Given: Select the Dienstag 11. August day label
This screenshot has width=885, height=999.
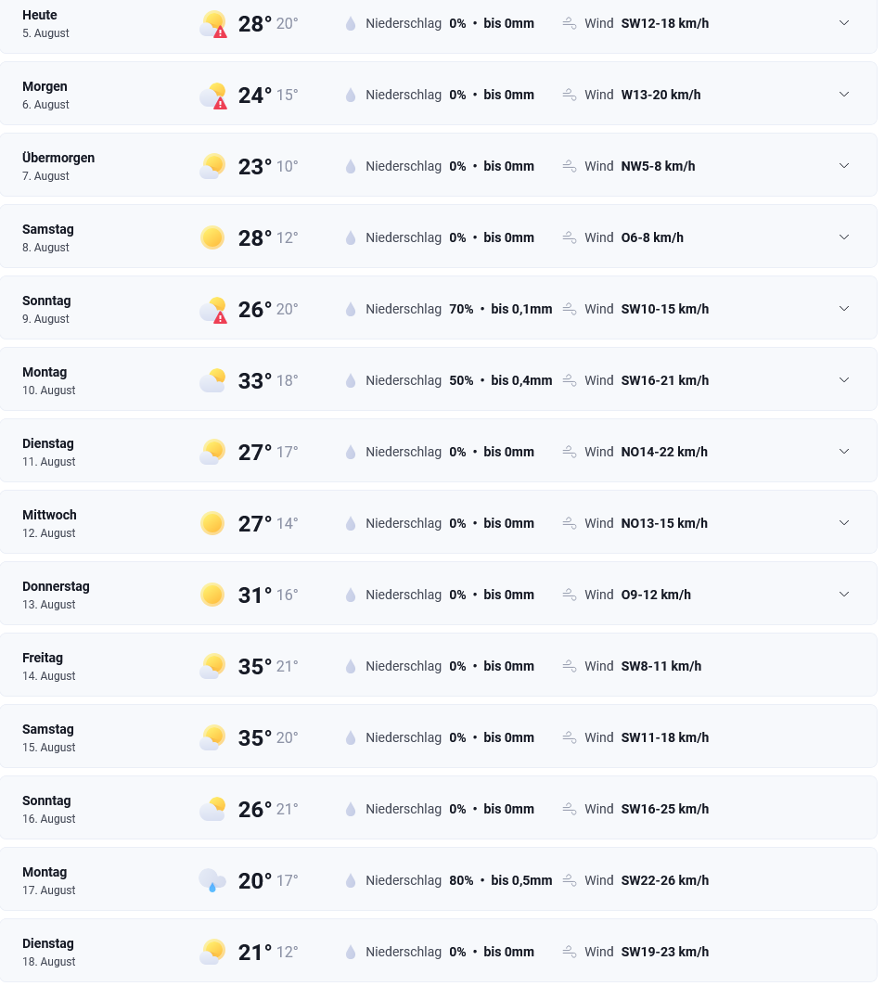Looking at the screenshot, I should point(49,453).
